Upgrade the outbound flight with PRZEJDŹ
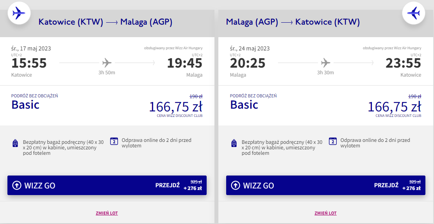 pyautogui.click(x=167, y=185)
